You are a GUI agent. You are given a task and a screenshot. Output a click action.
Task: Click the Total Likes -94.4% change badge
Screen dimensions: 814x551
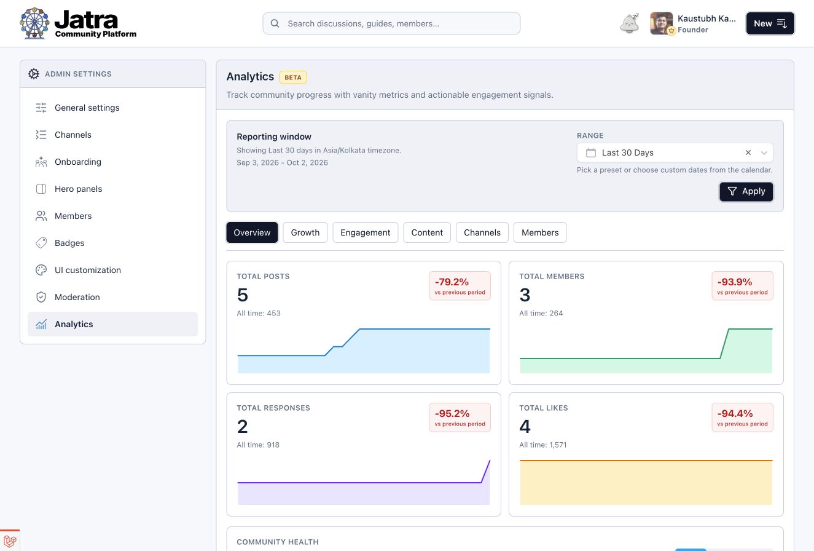click(x=742, y=418)
